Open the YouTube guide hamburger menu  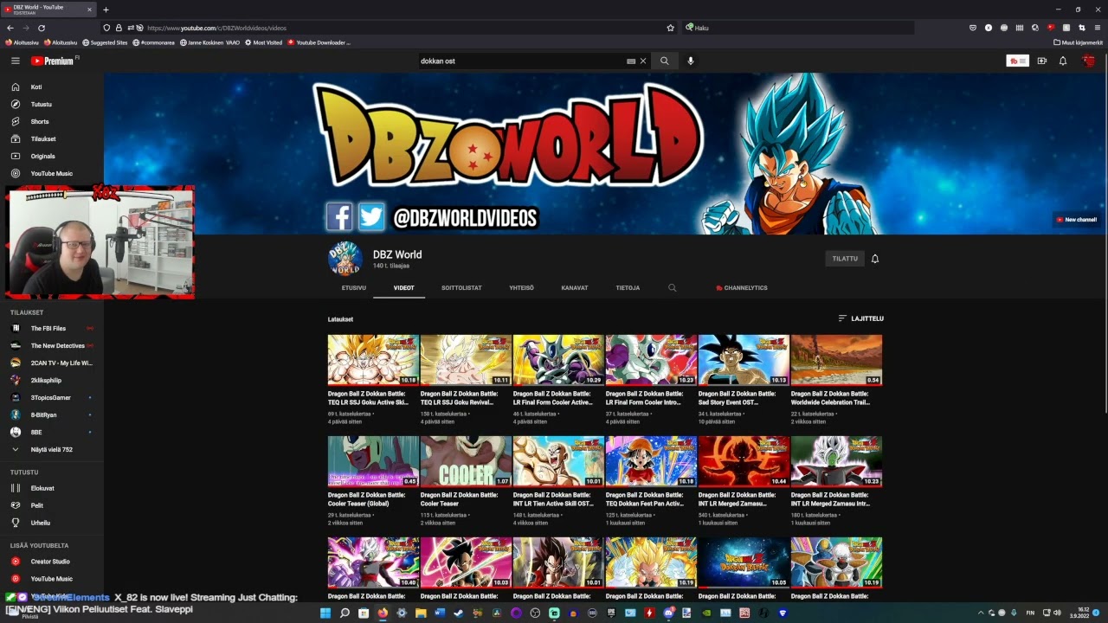[15, 61]
